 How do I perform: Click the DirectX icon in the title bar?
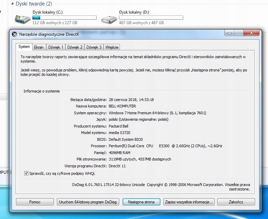point(15,34)
